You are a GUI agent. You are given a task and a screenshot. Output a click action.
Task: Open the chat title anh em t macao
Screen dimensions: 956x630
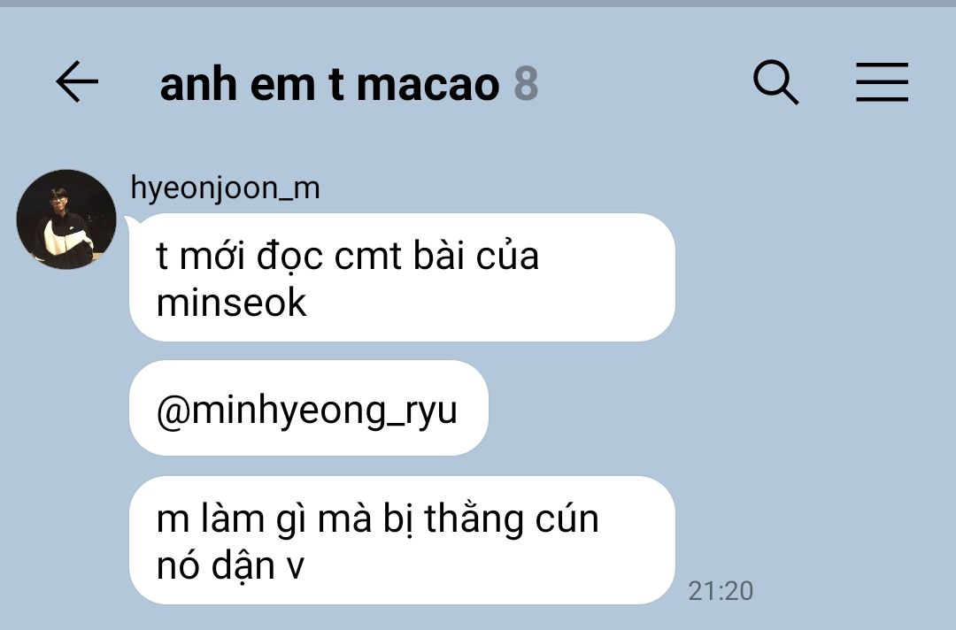coord(329,84)
